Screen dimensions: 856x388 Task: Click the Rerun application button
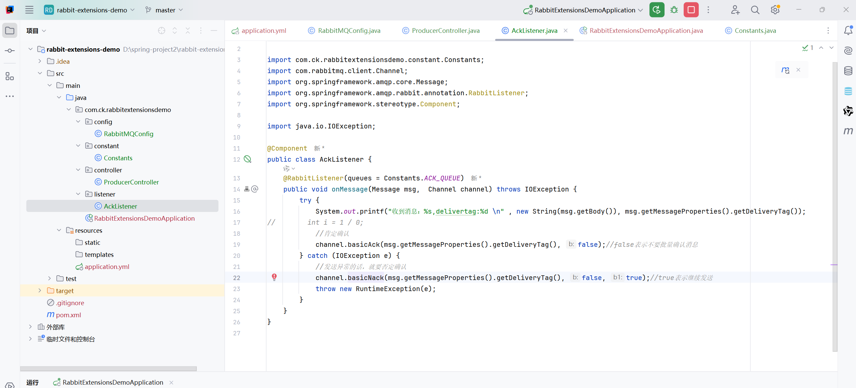[x=657, y=10]
